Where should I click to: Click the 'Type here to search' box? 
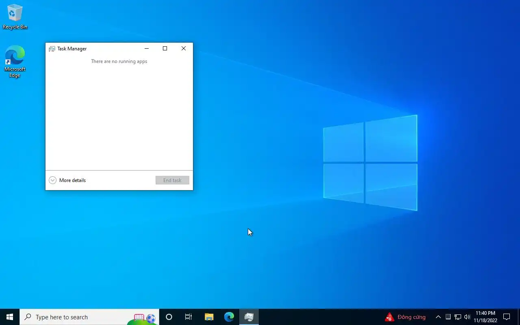coord(89,317)
